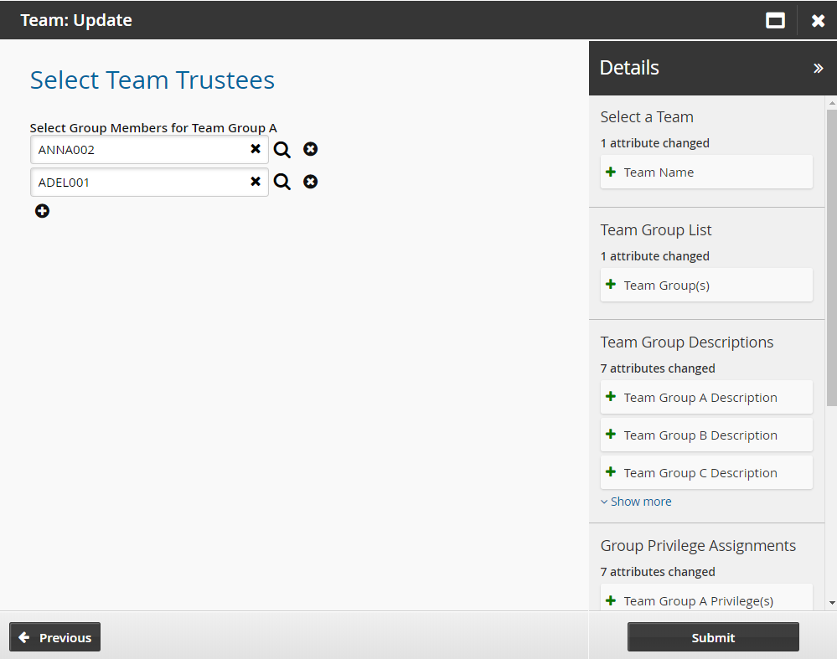Screen dimensions: 837x659
Task: Clear the ANNA002 field text
Action: tap(256, 149)
